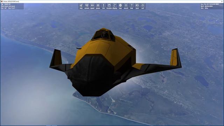Open the display settings icon
The height and width of the screenshot is (126, 224).
[x=115, y=6]
